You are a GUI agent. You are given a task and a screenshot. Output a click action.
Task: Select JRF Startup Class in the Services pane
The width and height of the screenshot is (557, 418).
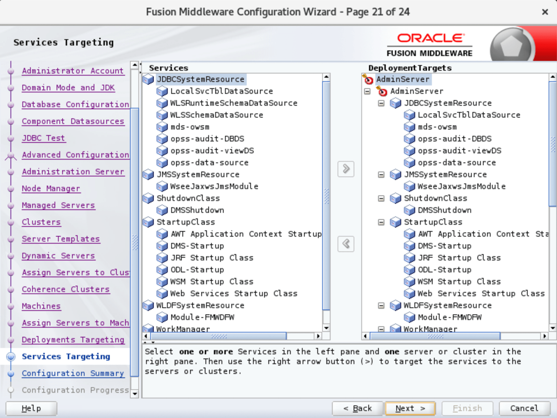212,258
